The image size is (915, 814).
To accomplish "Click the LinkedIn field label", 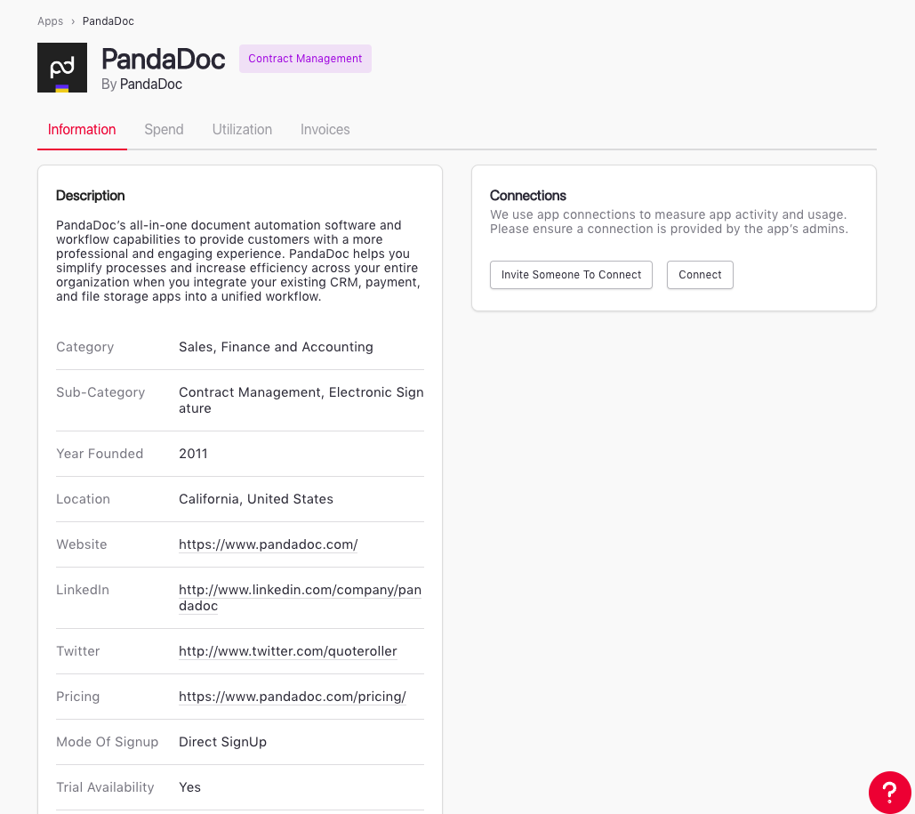I will click(83, 590).
